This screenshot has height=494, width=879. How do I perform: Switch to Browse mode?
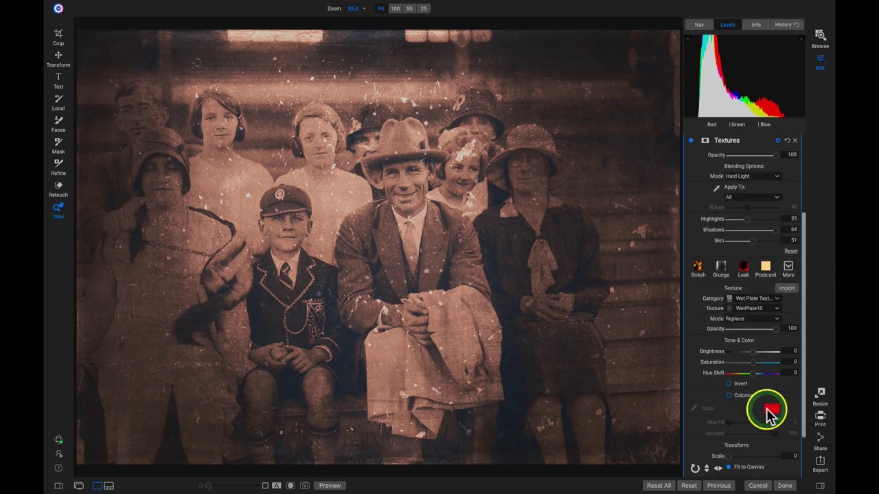point(820,39)
